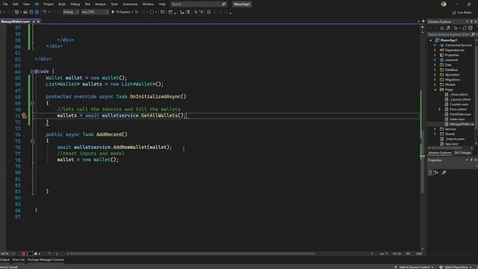Switch to the Solution Explorer tab
Screen dimensions: 478x269
[x=439, y=152]
